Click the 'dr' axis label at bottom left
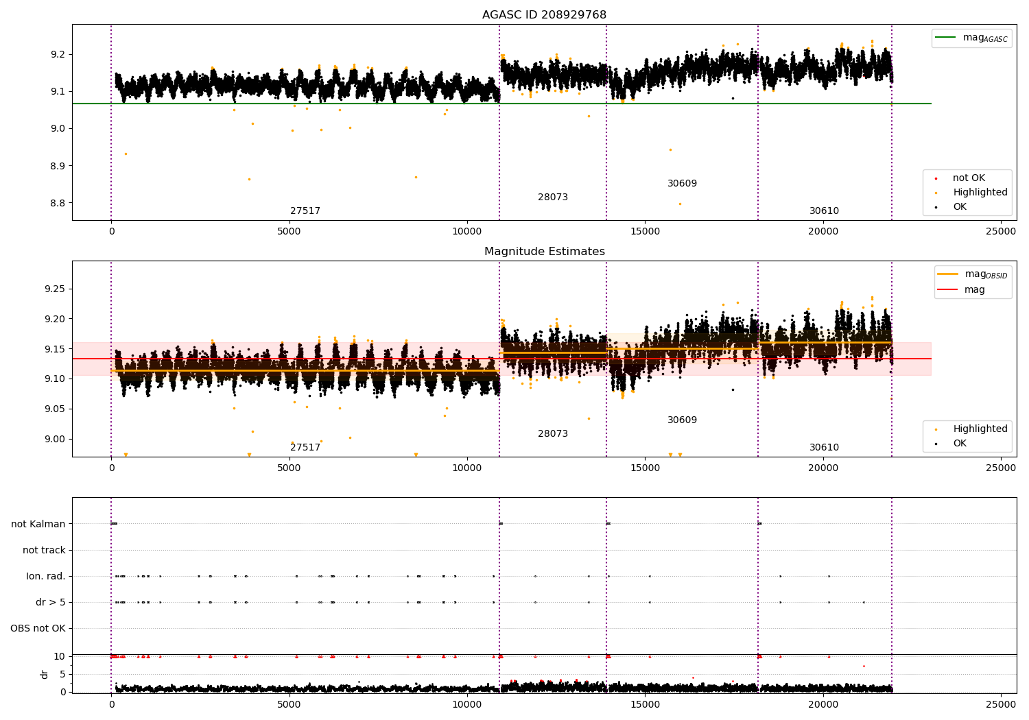Image resolution: width=1029 pixels, height=720 pixels. pos(45,674)
